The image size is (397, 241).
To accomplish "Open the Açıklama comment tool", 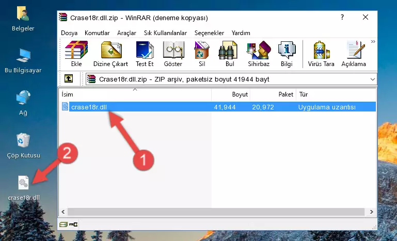I will [354, 54].
